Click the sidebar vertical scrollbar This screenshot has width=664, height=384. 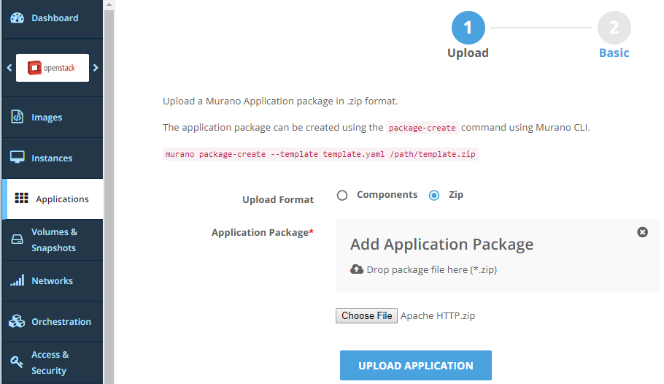(x=109, y=190)
